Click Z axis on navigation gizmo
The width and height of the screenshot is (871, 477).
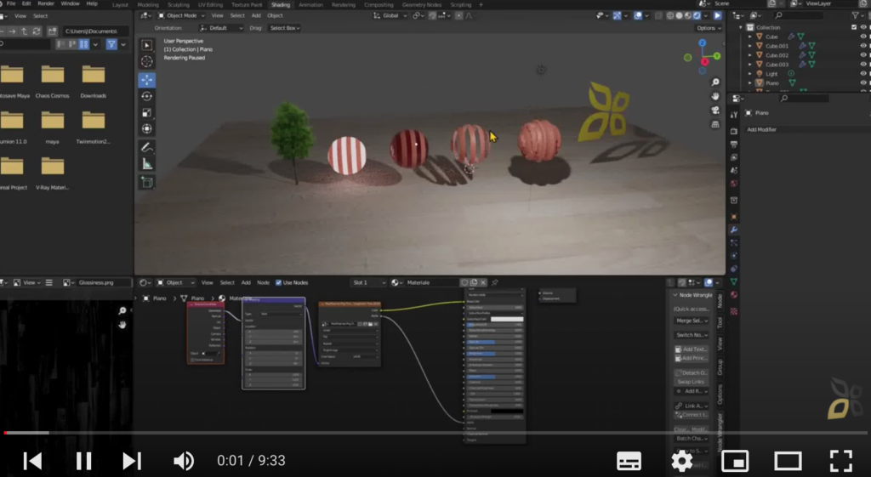pos(702,43)
